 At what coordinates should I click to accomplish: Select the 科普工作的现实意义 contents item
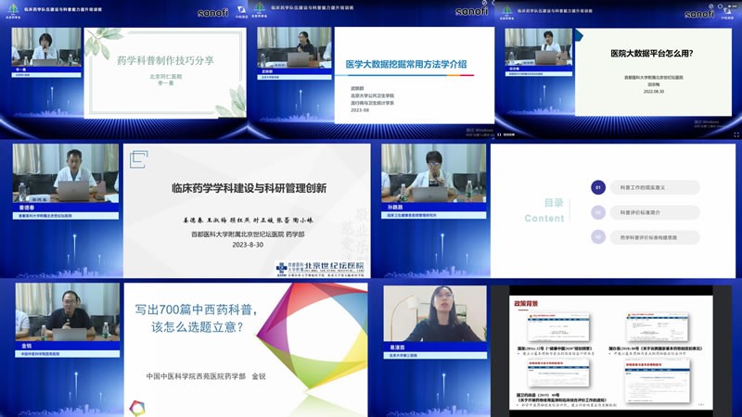point(655,187)
